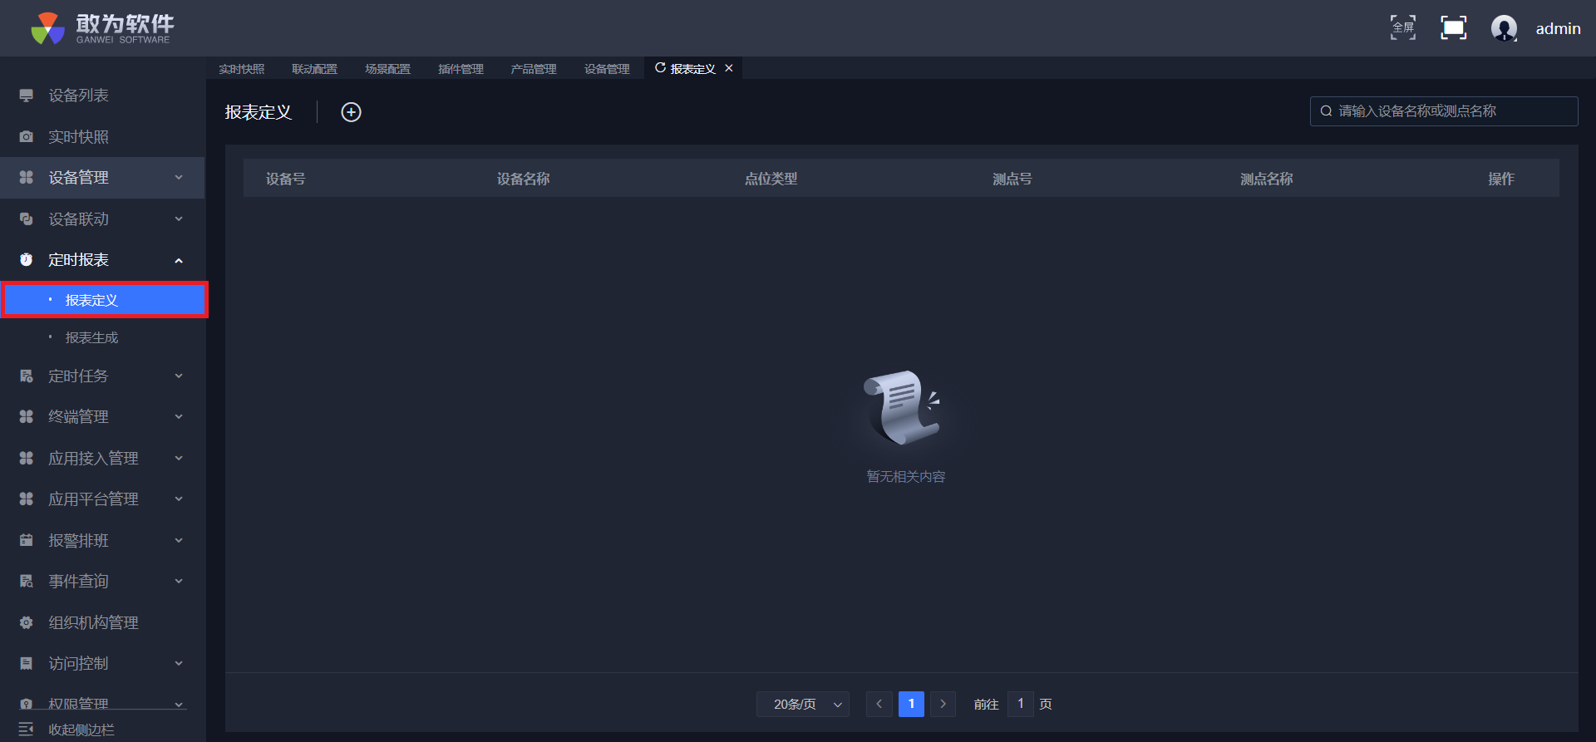Expand the 设备联动 menu chevron

click(x=179, y=219)
